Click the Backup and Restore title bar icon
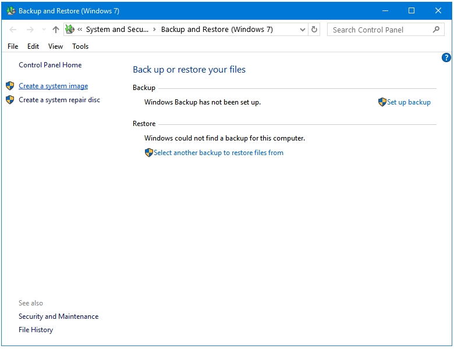 [x=11, y=10]
